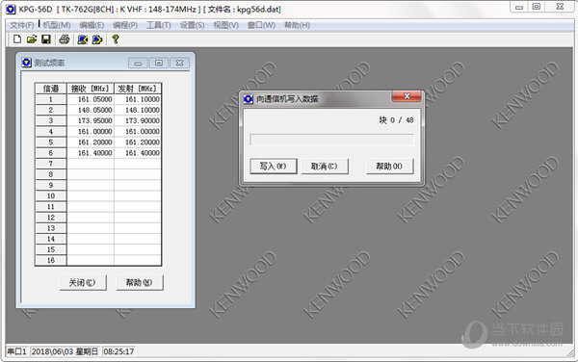Click the write data dialog title icon
This screenshot has width=578, height=362.
click(249, 99)
